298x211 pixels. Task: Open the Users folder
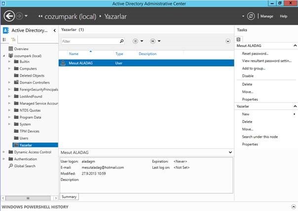click(24, 138)
